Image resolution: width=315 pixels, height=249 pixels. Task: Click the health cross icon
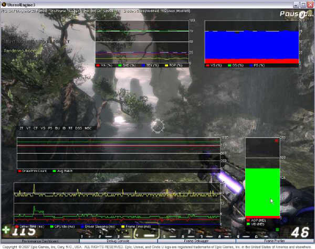[x=6, y=230]
